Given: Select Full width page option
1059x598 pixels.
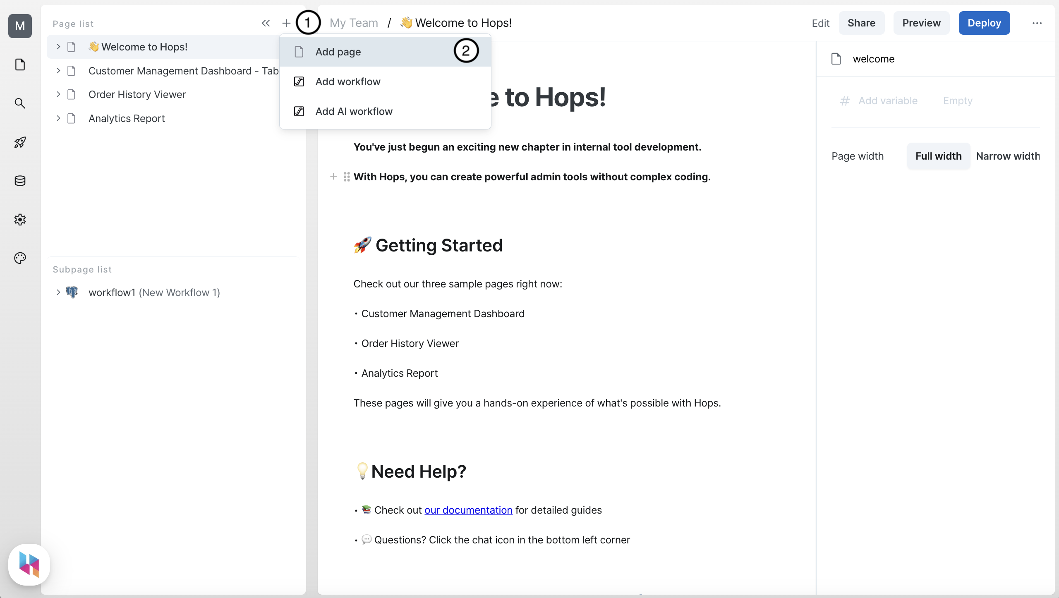Looking at the screenshot, I should pos(938,156).
